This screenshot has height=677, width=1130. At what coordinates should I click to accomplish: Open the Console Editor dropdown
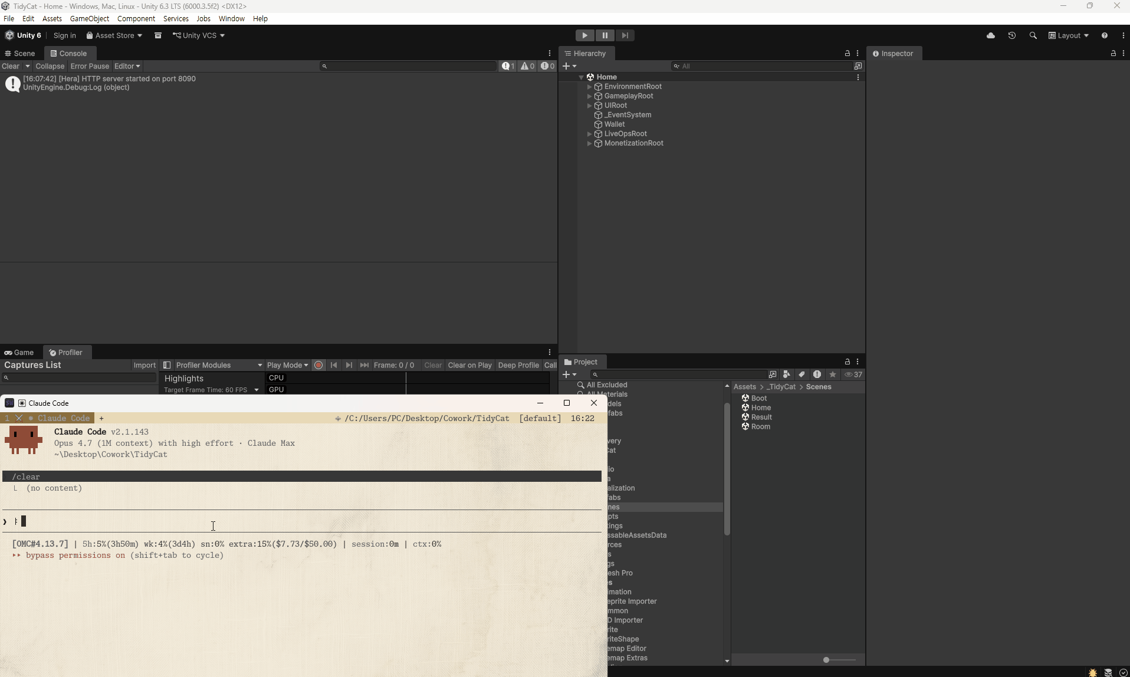point(127,67)
